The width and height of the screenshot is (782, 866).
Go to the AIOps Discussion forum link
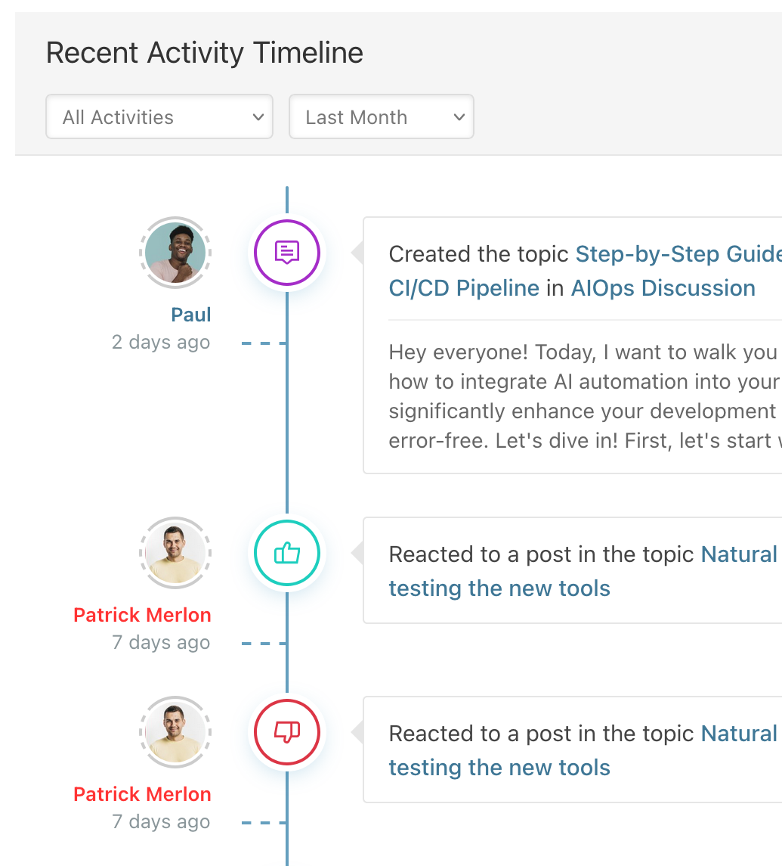663,288
